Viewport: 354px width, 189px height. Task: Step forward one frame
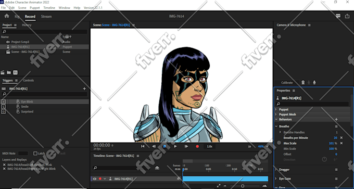click(186, 146)
